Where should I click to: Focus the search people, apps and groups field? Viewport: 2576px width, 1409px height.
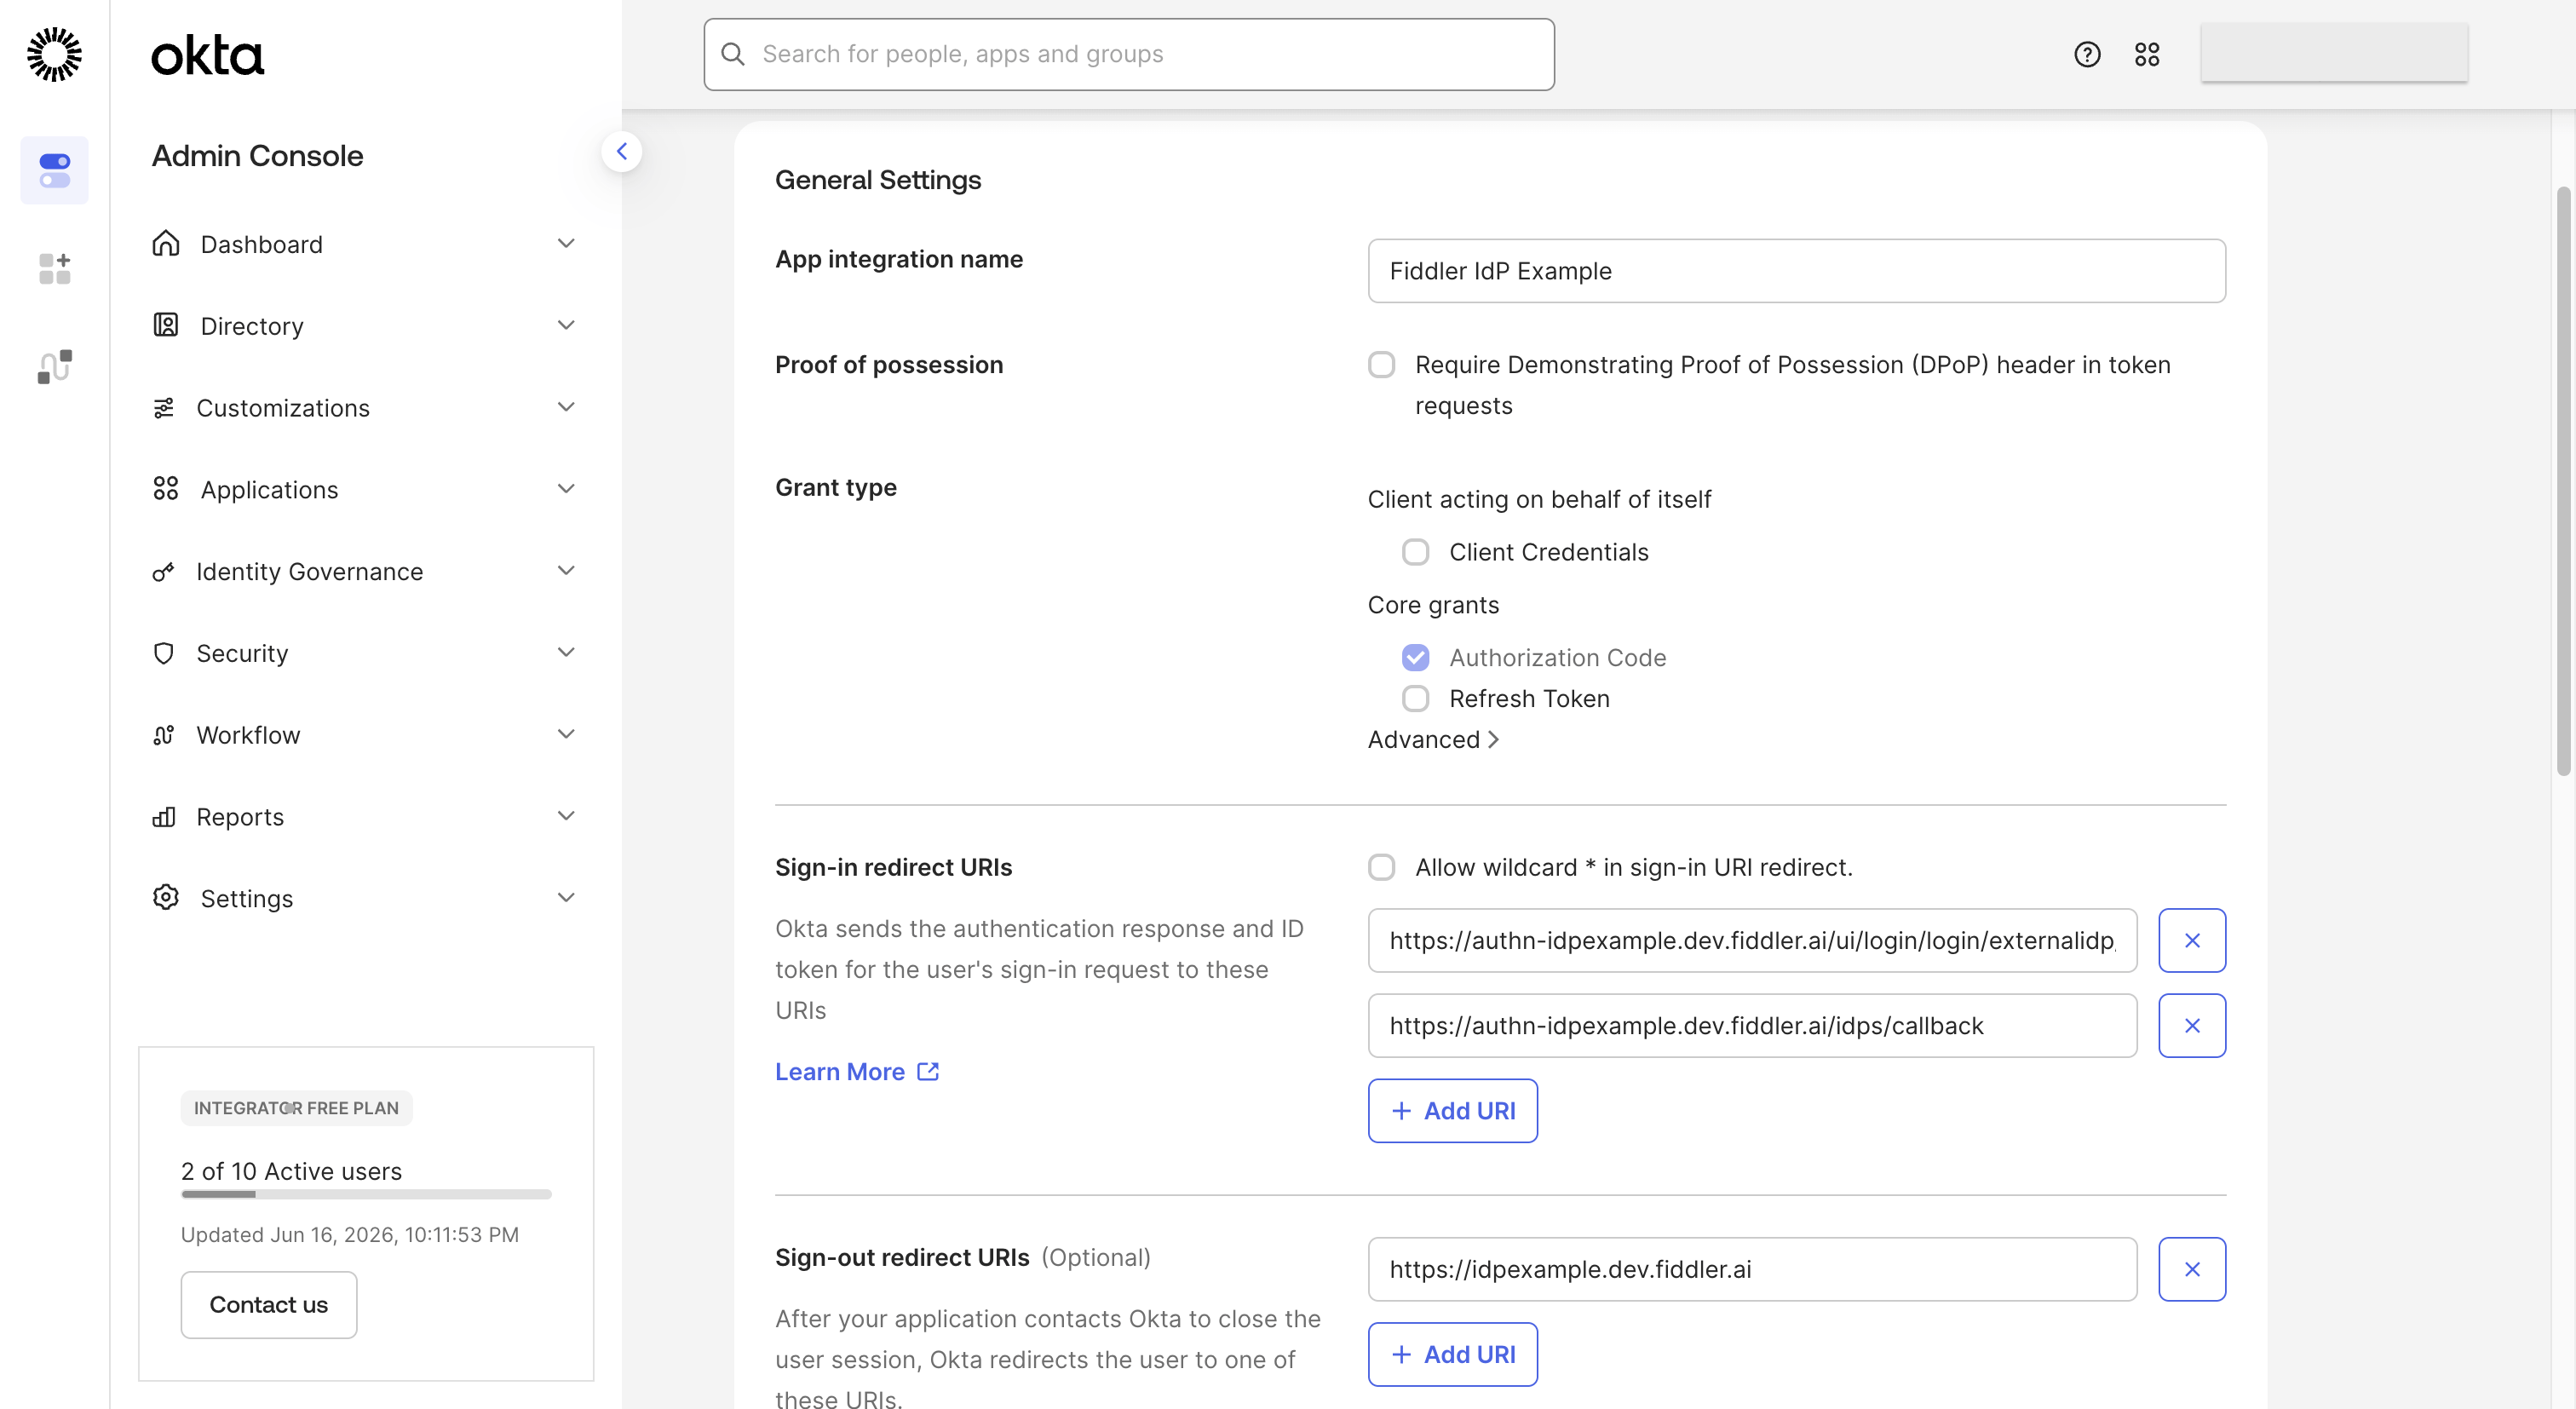(1129, 54)
